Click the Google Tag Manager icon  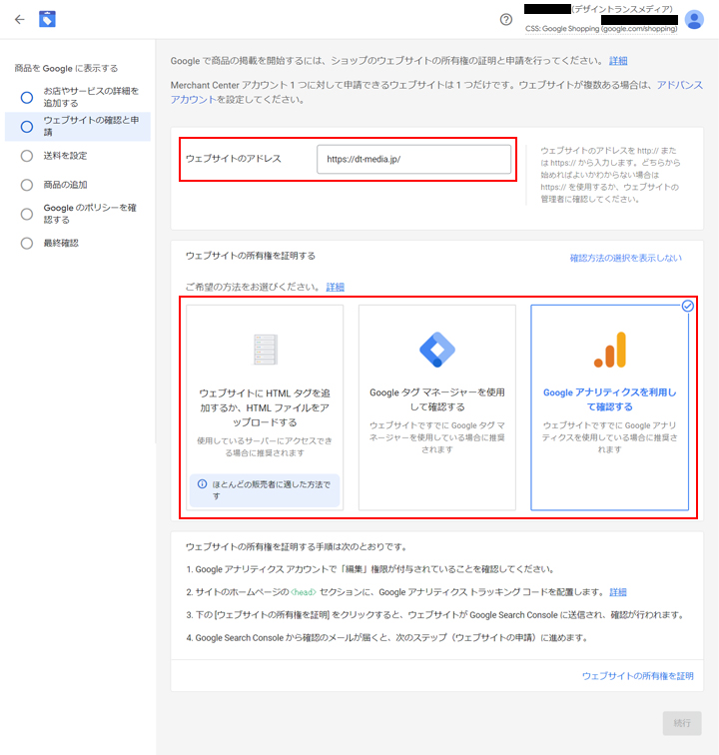point(436,350)
